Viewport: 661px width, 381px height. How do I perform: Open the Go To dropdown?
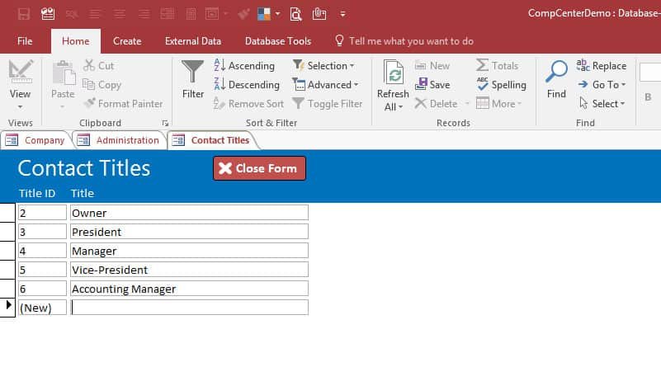(602, 85)
